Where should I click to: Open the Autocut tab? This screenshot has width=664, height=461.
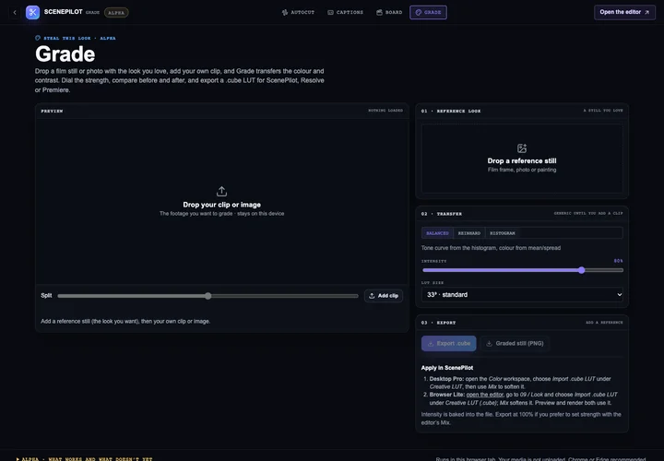[298, 12]
